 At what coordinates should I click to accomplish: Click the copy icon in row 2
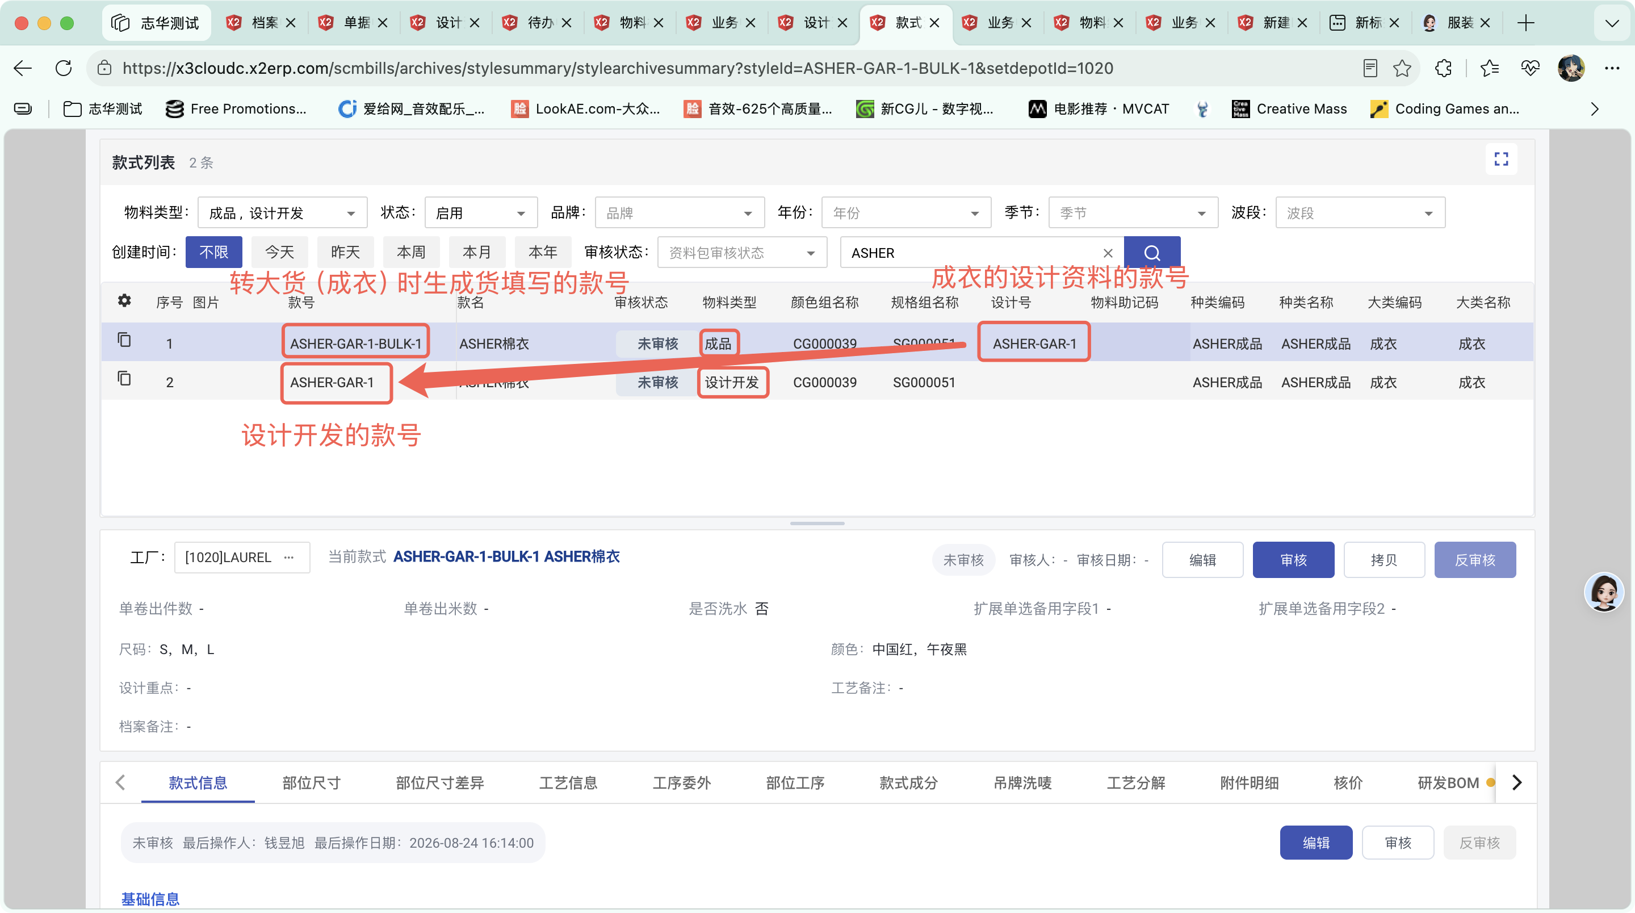124,379
